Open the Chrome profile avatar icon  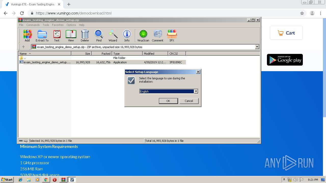[312, 13]
